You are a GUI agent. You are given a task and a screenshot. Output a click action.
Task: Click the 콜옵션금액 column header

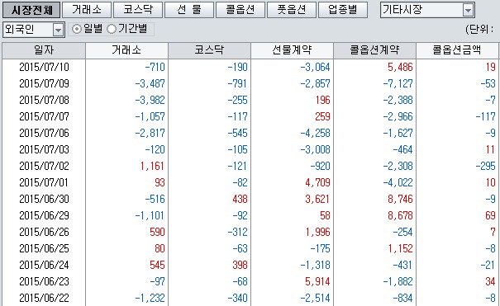tap(457, 50)
